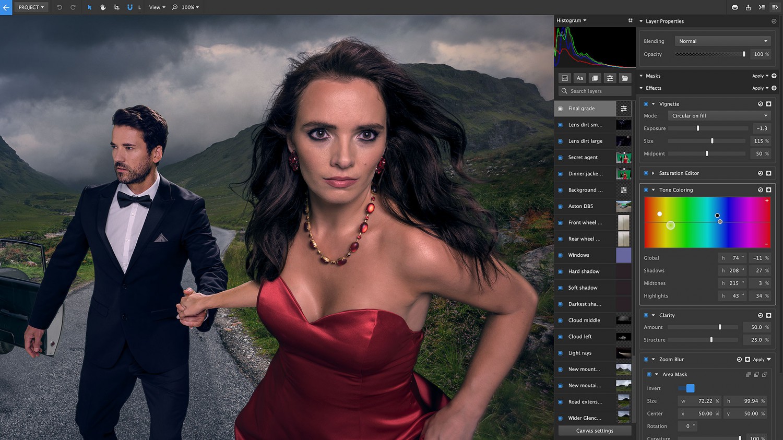
Task: Toggle the magnet snapping icon
Action: coord(129,7)
